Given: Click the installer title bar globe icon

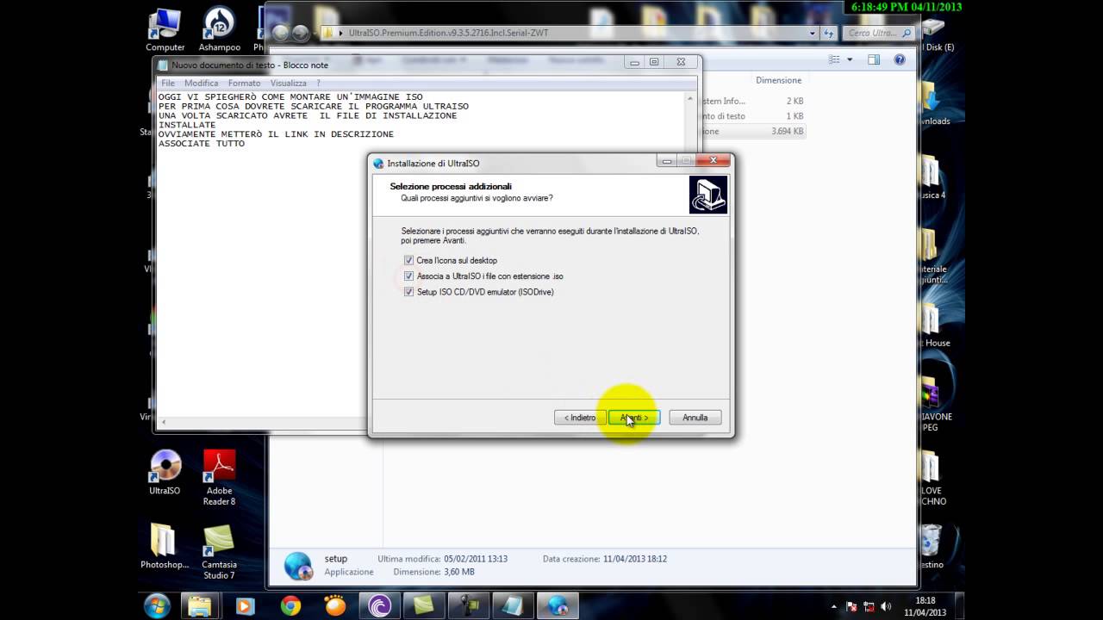Looking at the screenshot, I should click(x=378, y=164).
